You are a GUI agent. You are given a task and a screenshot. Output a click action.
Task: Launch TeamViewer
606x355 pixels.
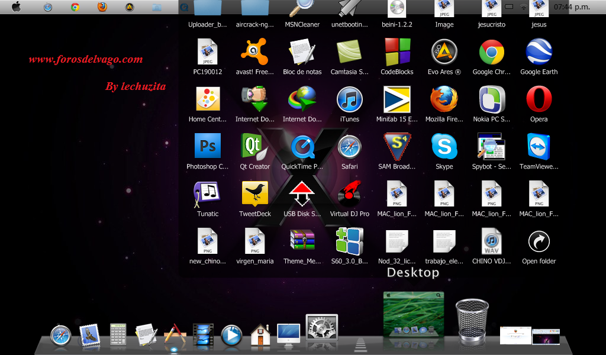tap(539, 146)
